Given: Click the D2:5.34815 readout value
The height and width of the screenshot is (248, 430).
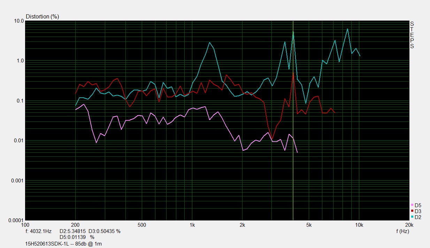Looking at the screenshot, I should coord(72,231).
